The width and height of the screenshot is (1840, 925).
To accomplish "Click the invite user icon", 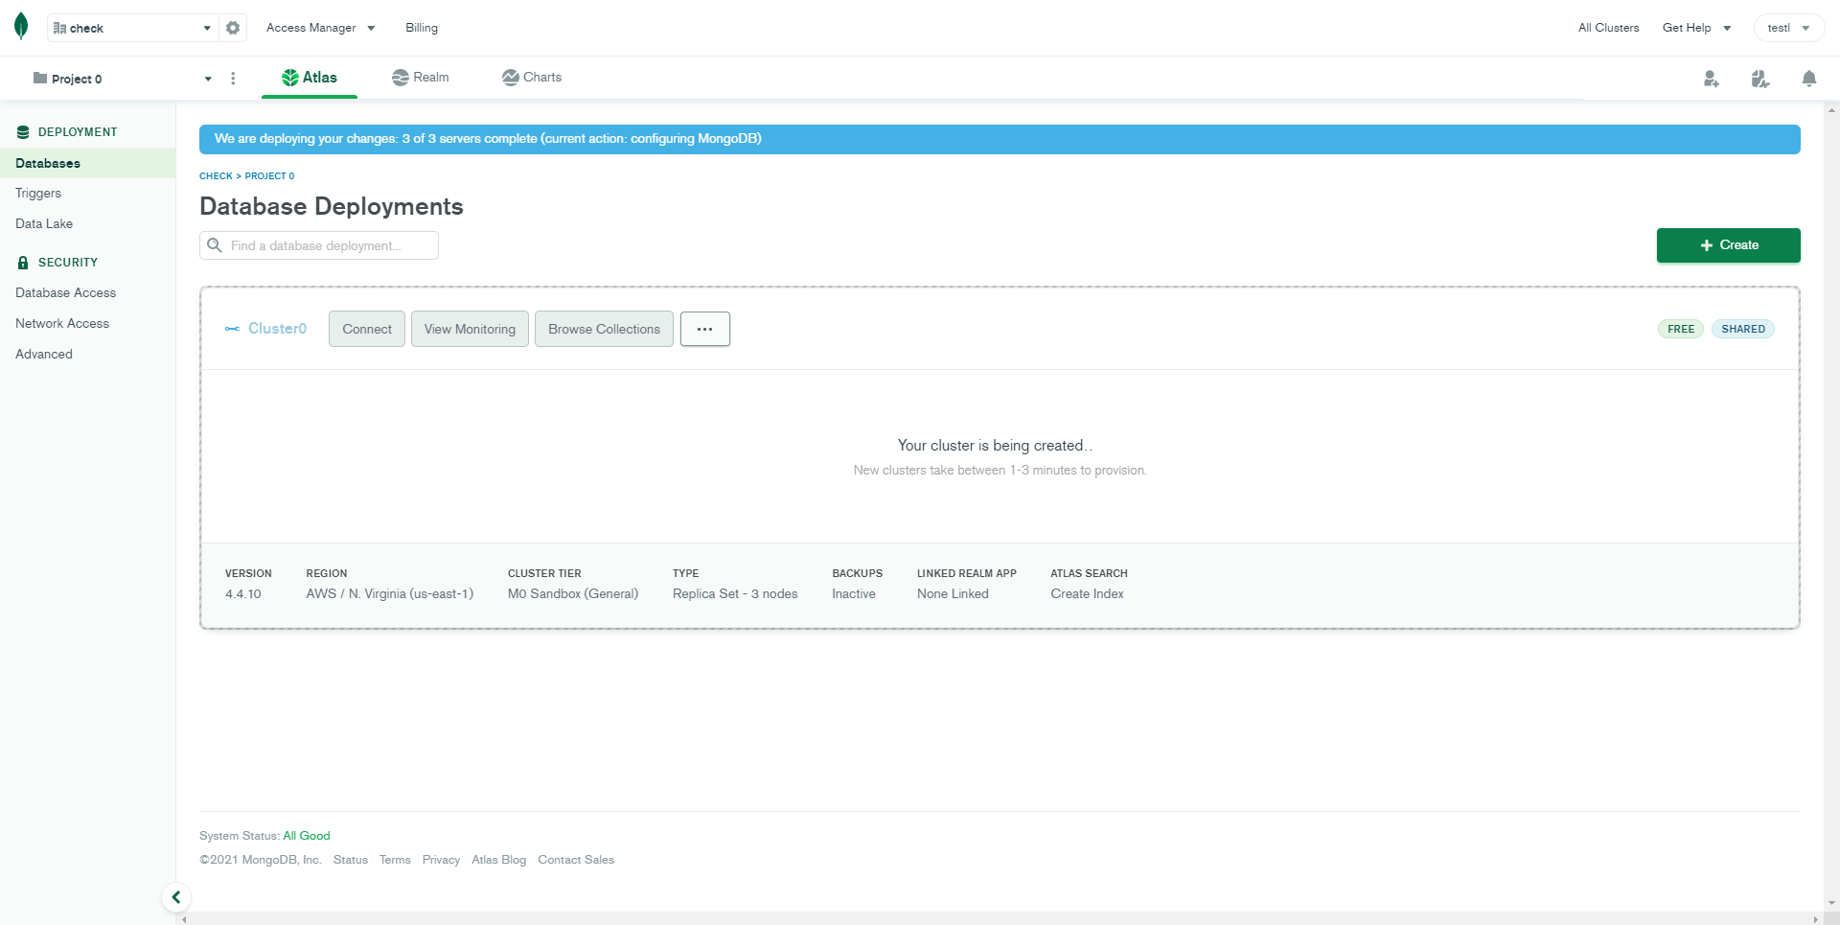I will (1711, 79).
